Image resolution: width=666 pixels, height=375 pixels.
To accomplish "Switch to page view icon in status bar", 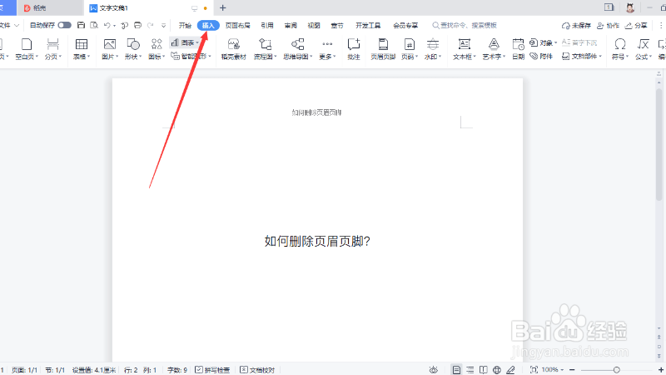I will click(456, 370).
